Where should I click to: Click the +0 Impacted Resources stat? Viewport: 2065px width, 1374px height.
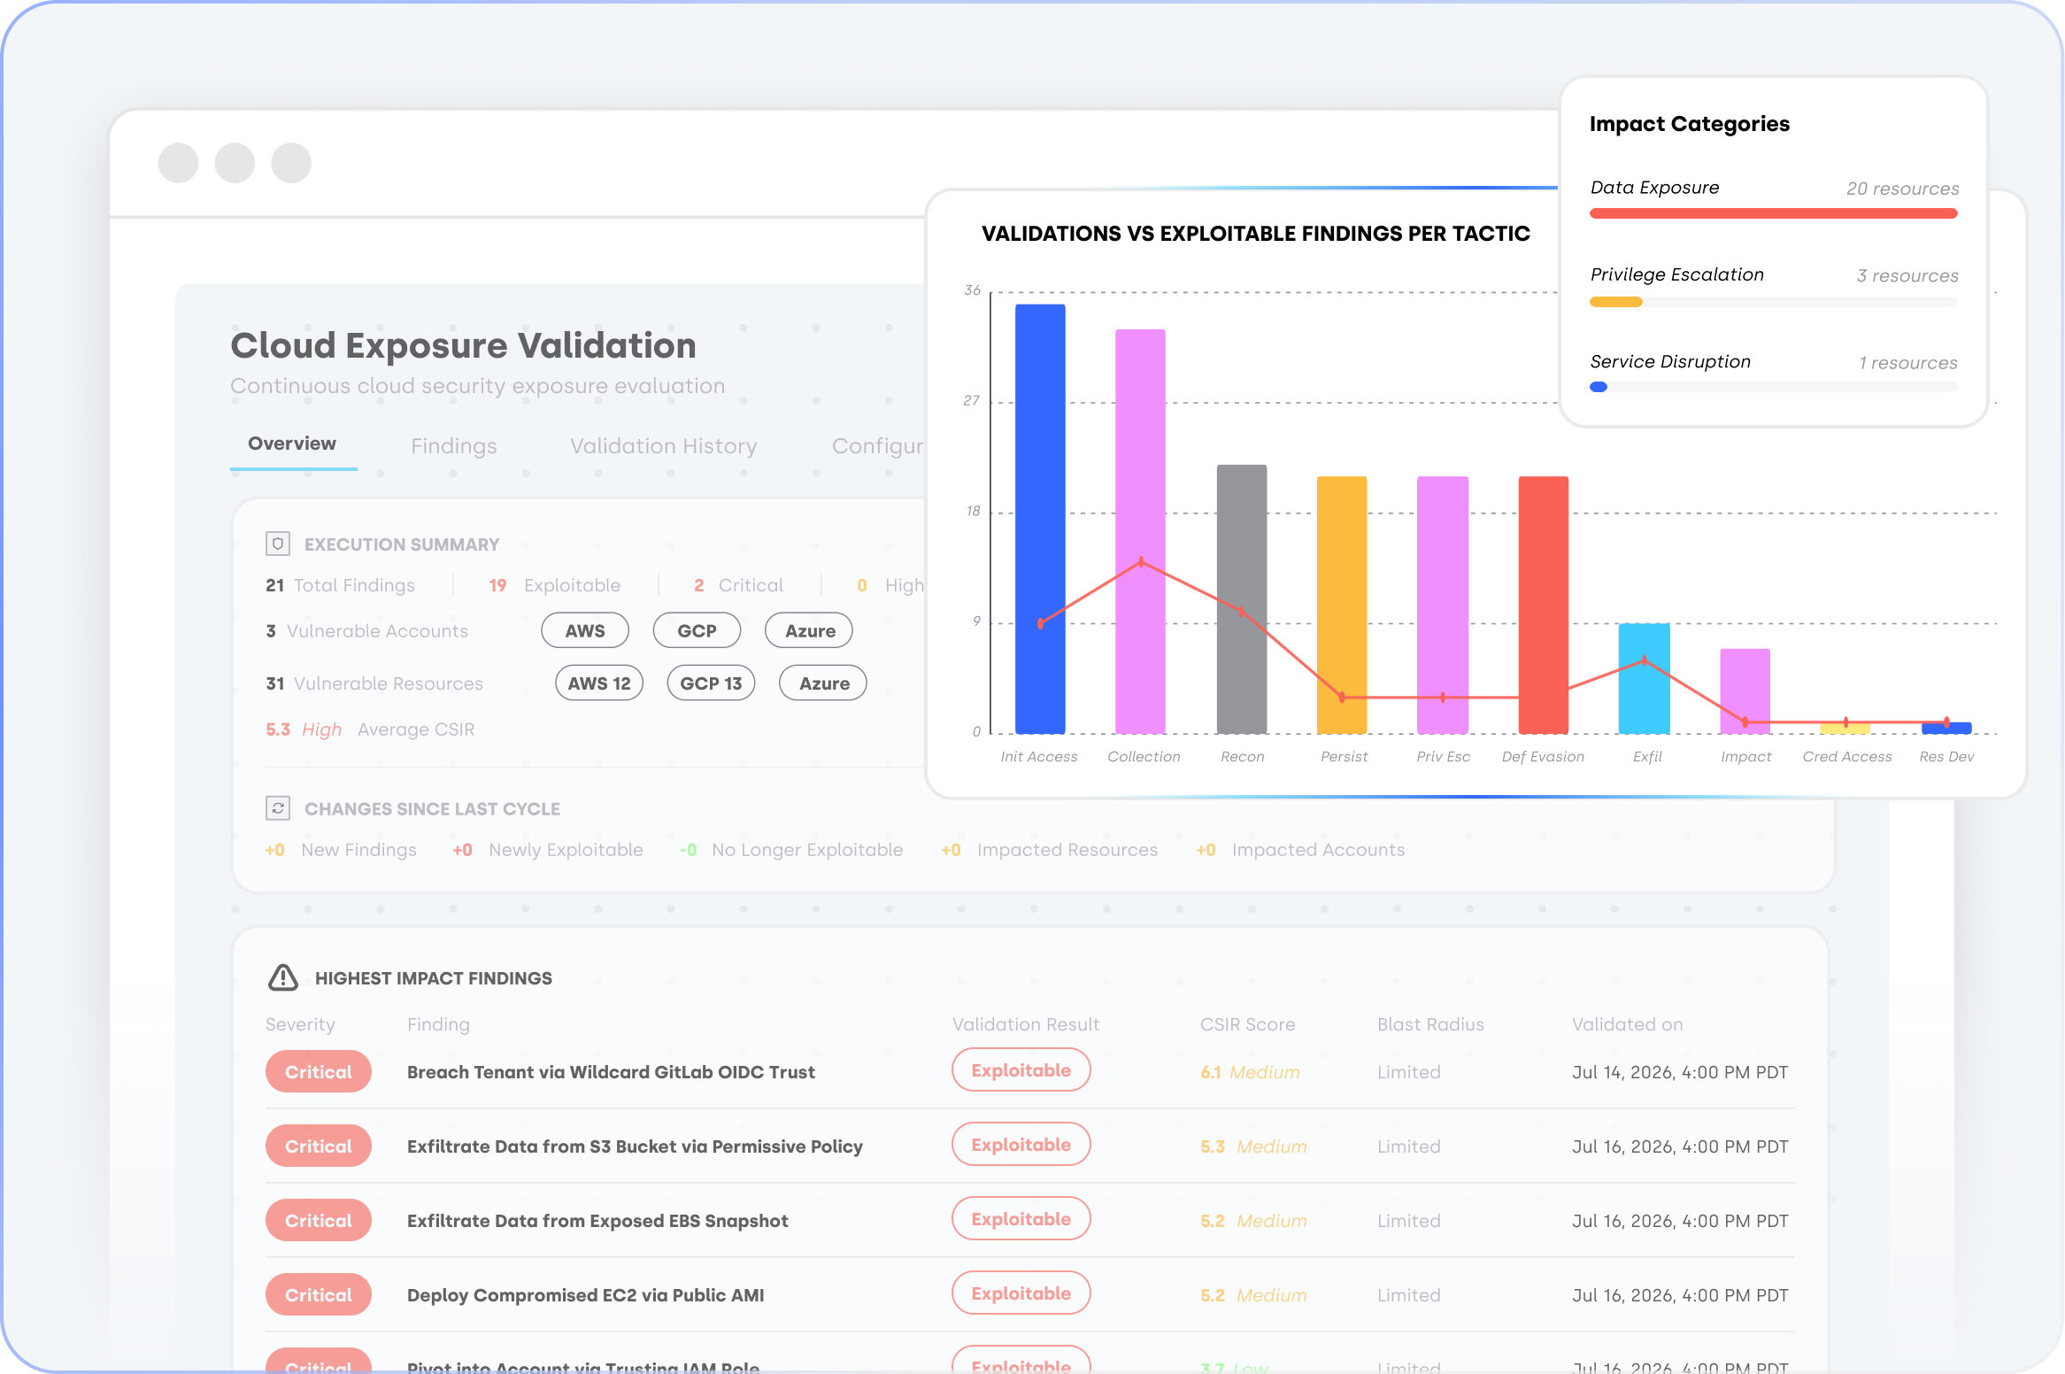point(1050,850)
